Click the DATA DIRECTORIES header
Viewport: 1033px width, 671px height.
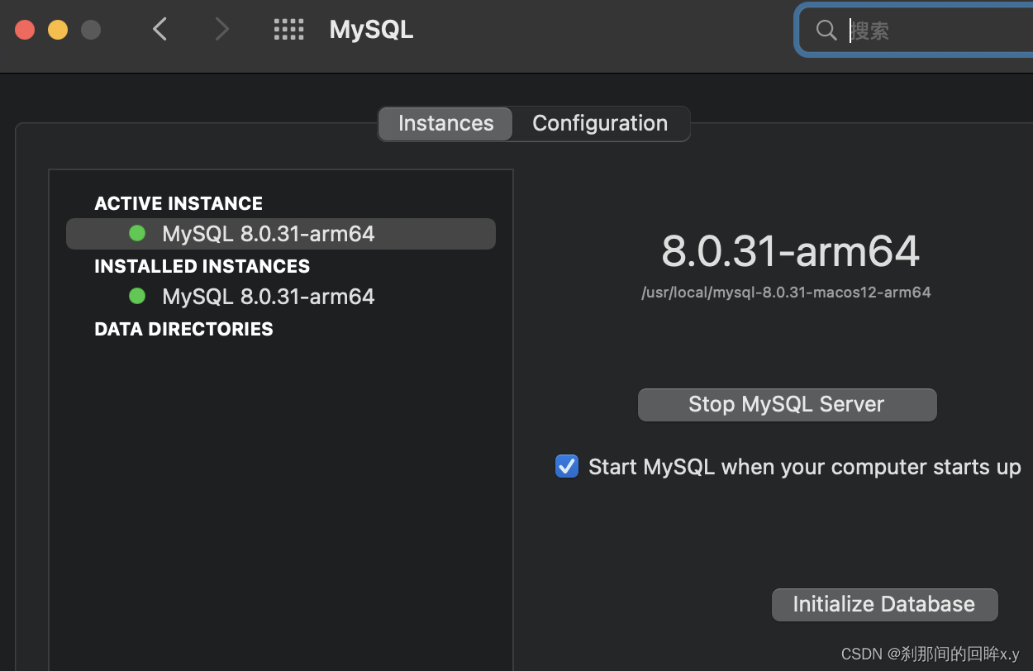click(183, 329)
